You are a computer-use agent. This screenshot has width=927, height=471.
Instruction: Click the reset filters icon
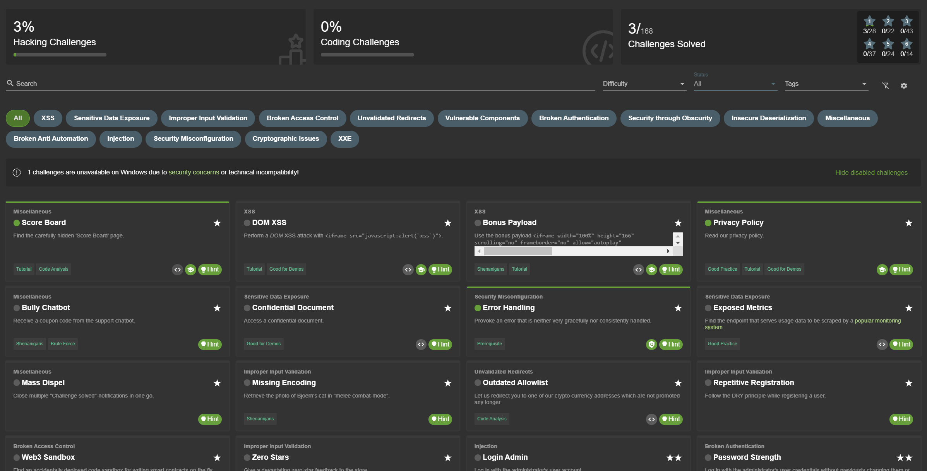[885, 85]
